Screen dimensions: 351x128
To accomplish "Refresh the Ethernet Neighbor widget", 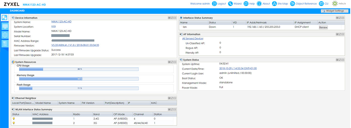I will click(172, 98).
